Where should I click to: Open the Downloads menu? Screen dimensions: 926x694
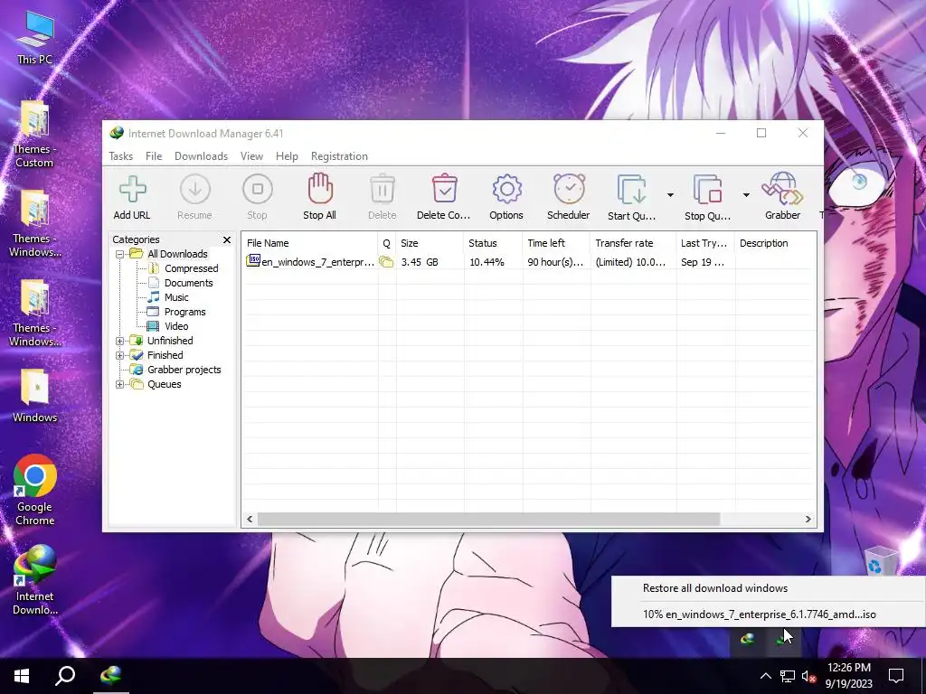point(202,156)
